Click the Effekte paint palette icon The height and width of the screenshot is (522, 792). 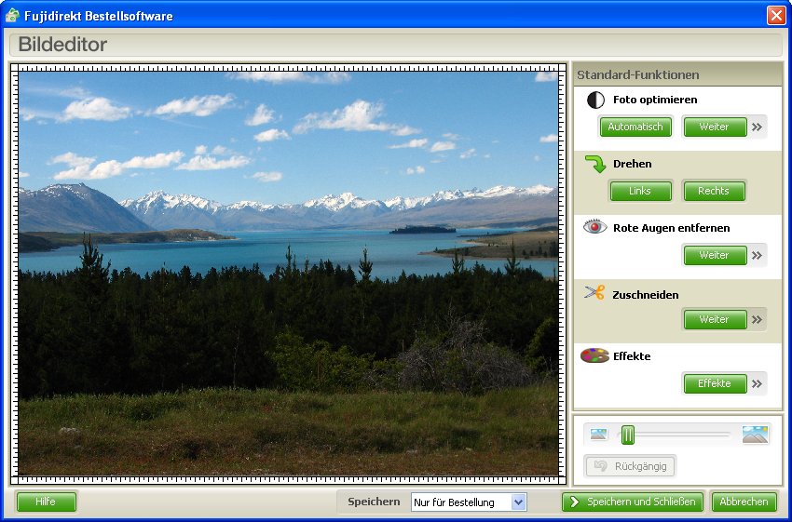point(594,355)
